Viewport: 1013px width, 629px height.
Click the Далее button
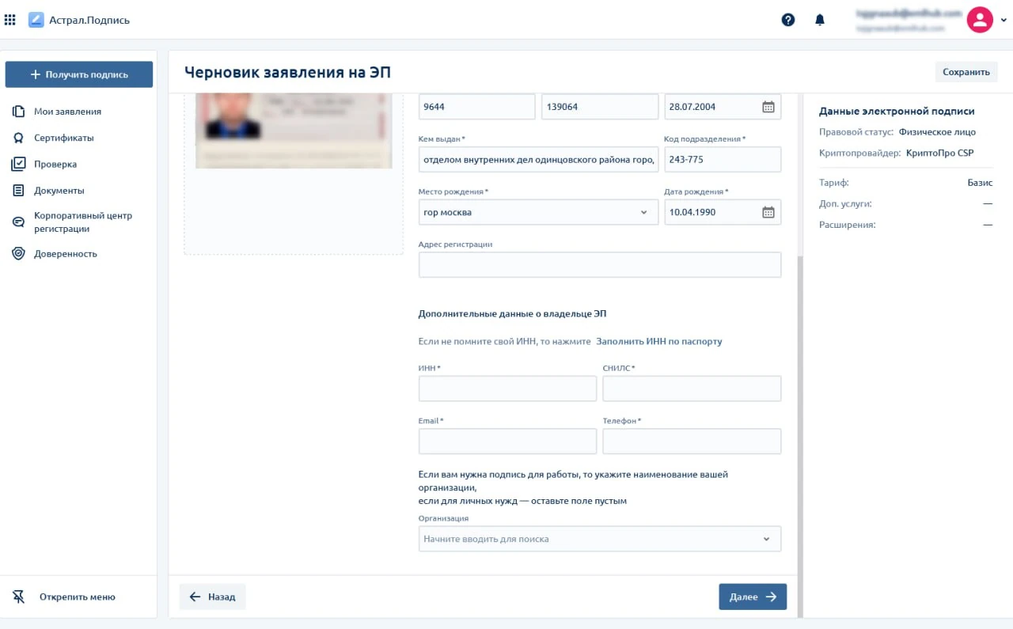752,597
